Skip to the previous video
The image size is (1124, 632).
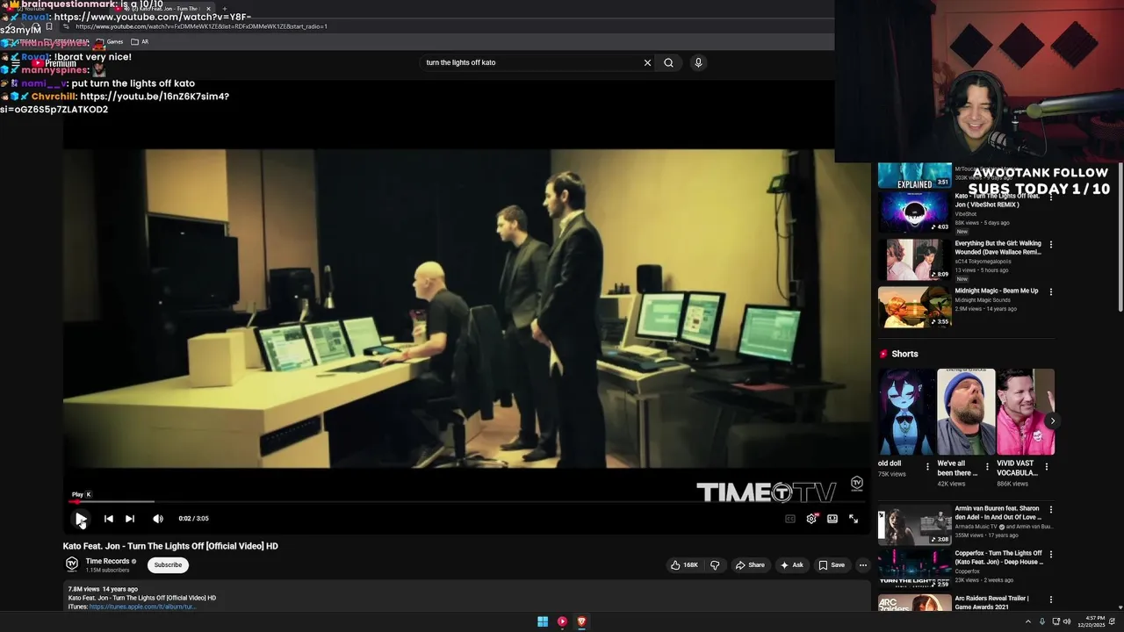point(109,519)
